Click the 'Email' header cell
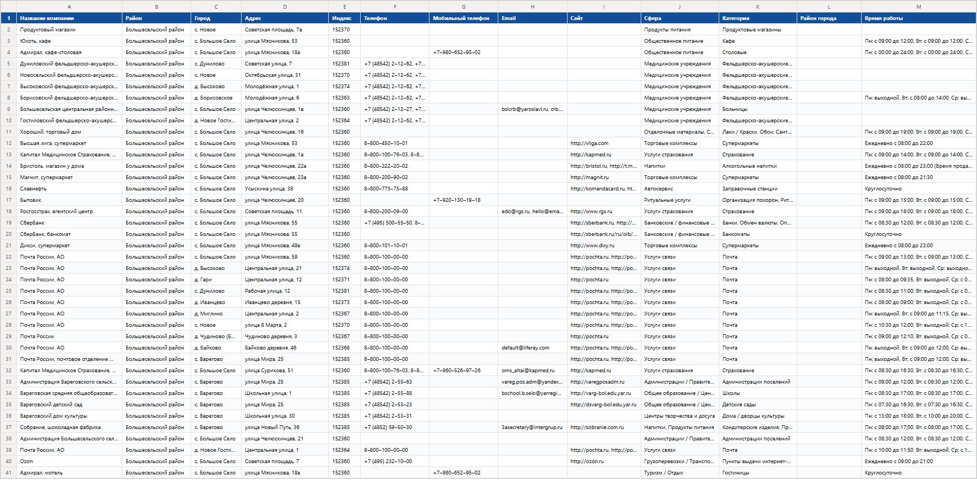977x488 pixels. 532,18
